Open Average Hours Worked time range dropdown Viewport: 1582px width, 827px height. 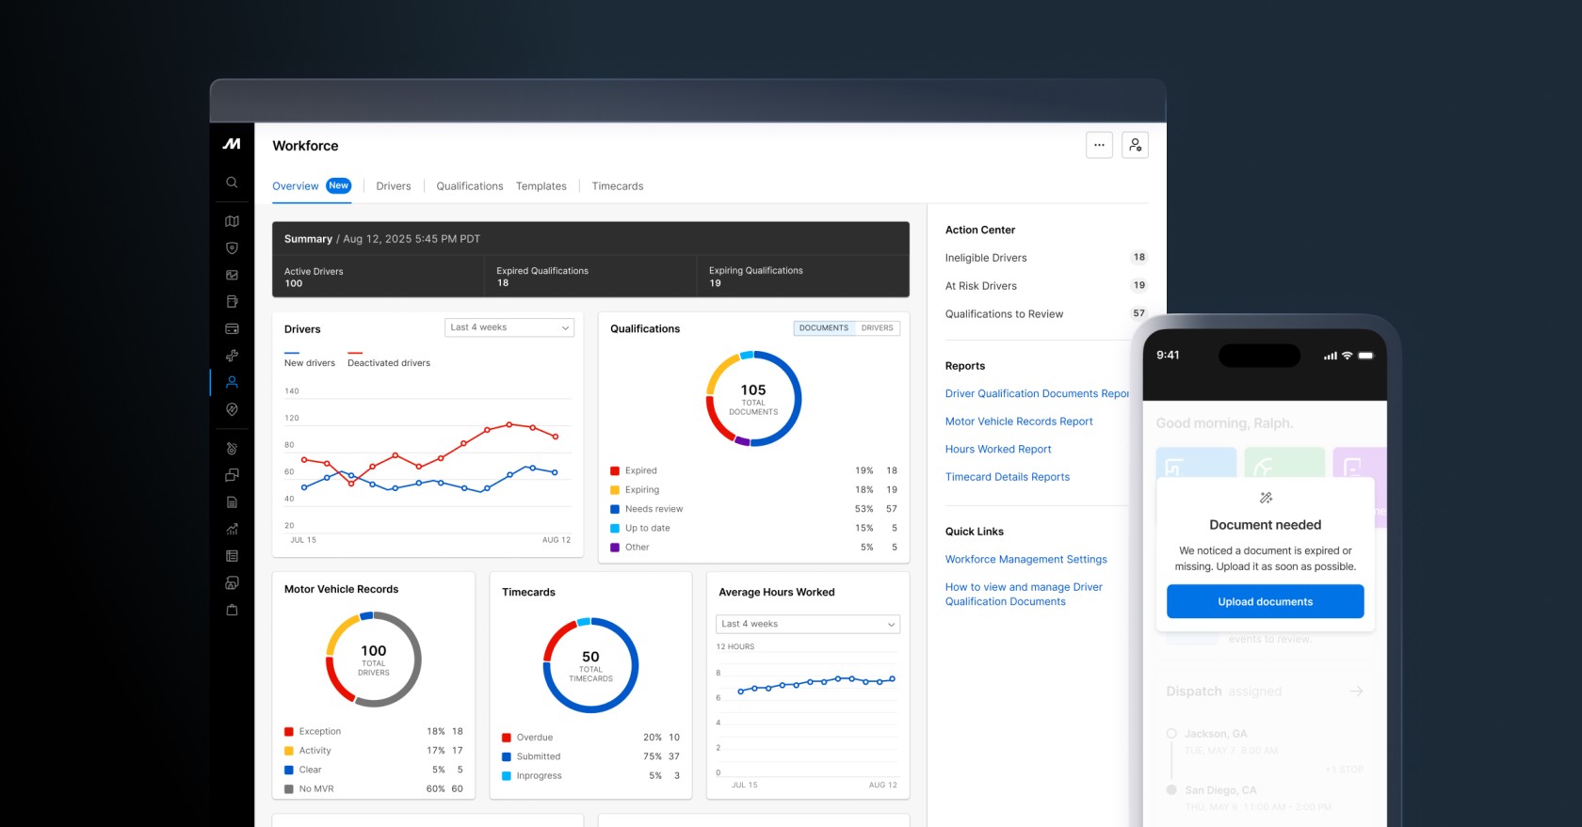808,624
